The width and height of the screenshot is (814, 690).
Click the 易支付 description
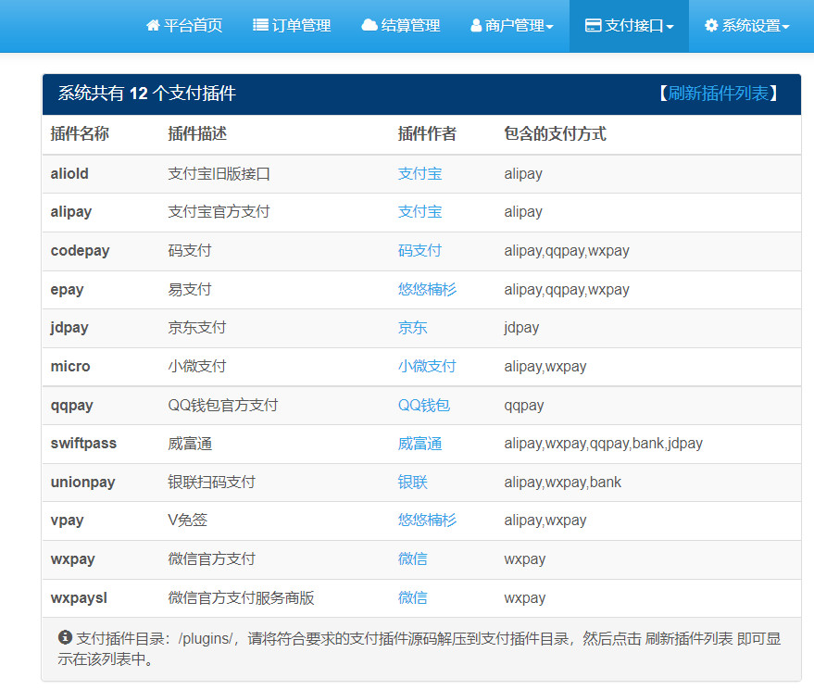pyautogui.click(x=190, y=289)
